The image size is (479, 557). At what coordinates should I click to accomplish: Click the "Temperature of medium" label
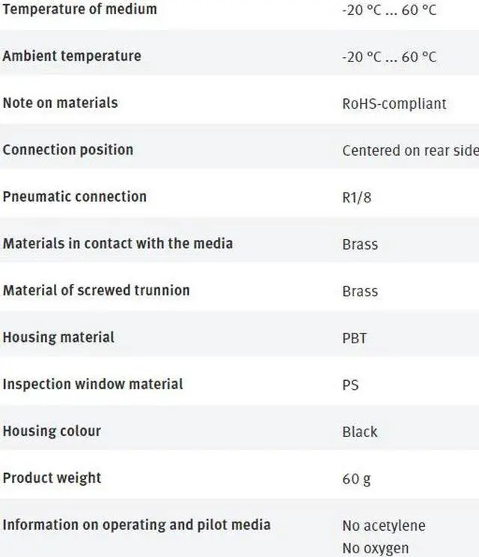(80, 10)
